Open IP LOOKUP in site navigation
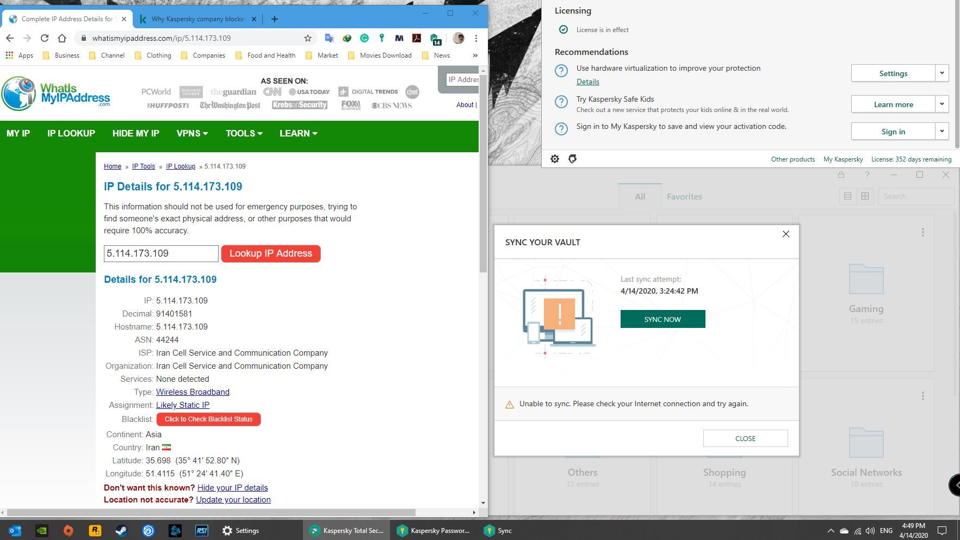 tap(71, 133)
